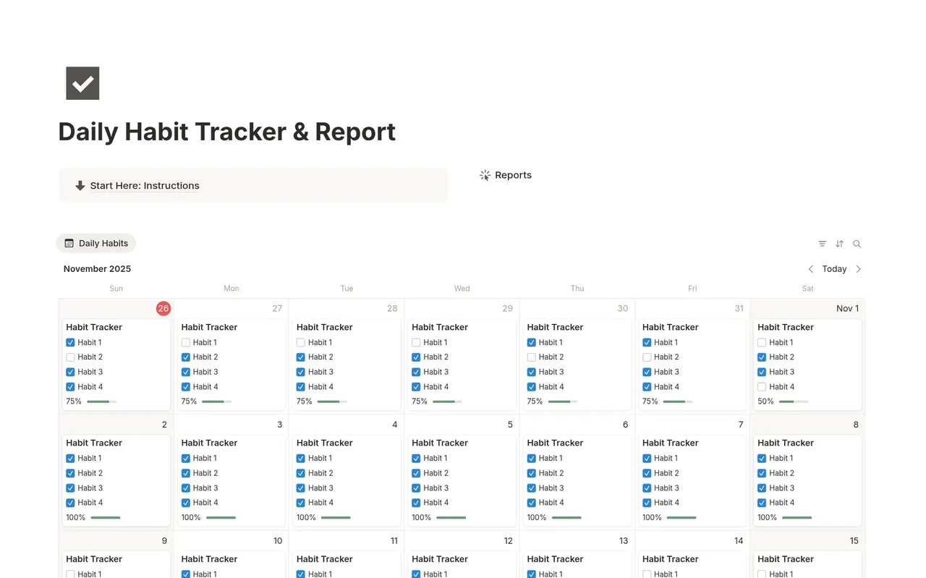The width and height of the screenshot is (926, 578).
Task: Select the Daily Habits view tab
Action: pyautogui.click(x=96, y=244)
